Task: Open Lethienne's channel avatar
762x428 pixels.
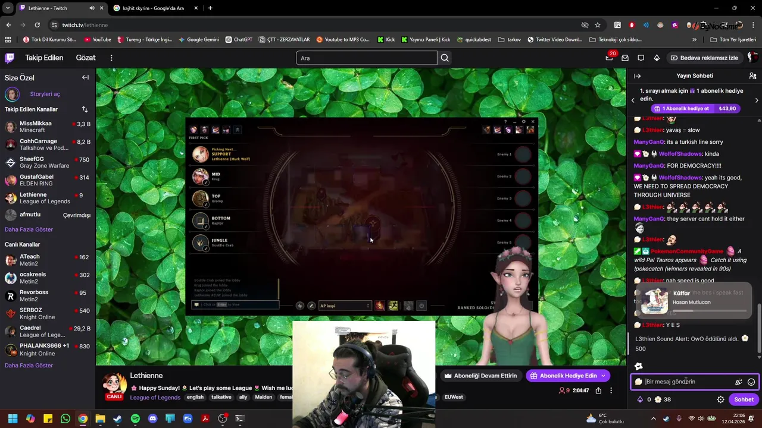Action: [114, 385]
